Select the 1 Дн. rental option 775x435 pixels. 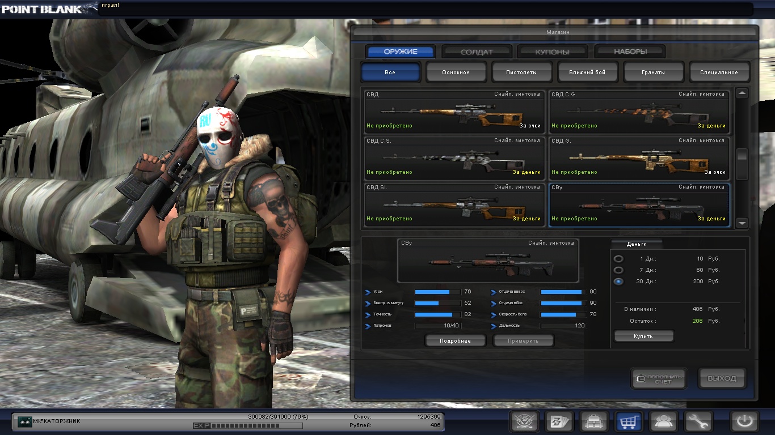click(x=618, y=259)
